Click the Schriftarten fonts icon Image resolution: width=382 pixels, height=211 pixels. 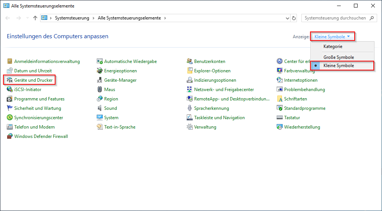(280, 99)
